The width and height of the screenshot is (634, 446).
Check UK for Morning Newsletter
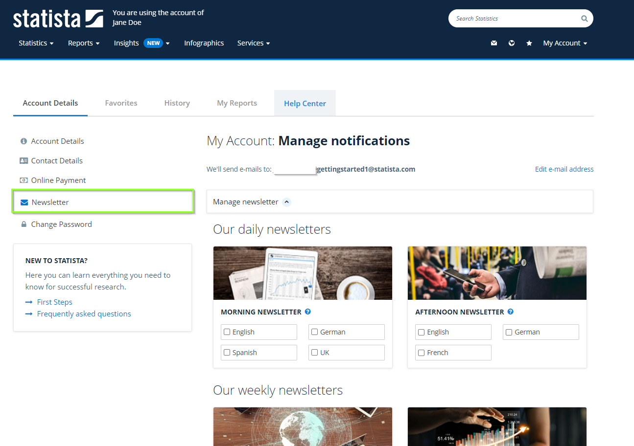click(314, 353)
